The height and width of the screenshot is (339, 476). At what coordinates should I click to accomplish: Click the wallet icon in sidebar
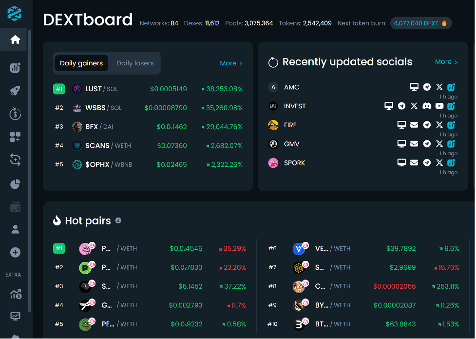(15, 207)
